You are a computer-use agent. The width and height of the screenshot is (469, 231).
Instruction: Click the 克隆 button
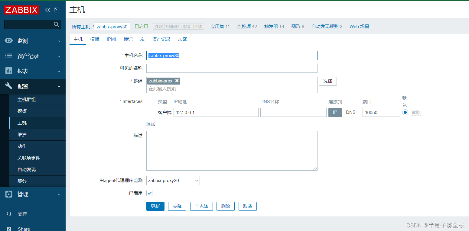pyautogui.click(x=177, y=206)
